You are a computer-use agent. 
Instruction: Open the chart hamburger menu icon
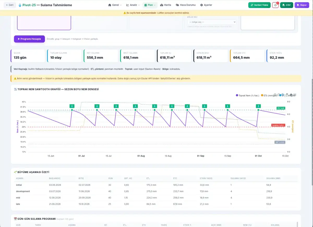295,95
